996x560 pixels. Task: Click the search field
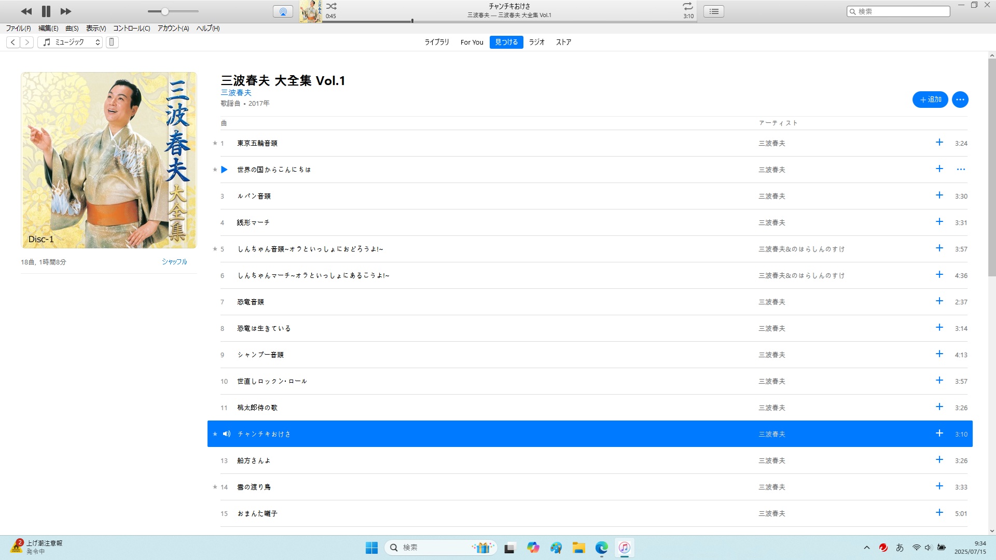coord(898,11)
